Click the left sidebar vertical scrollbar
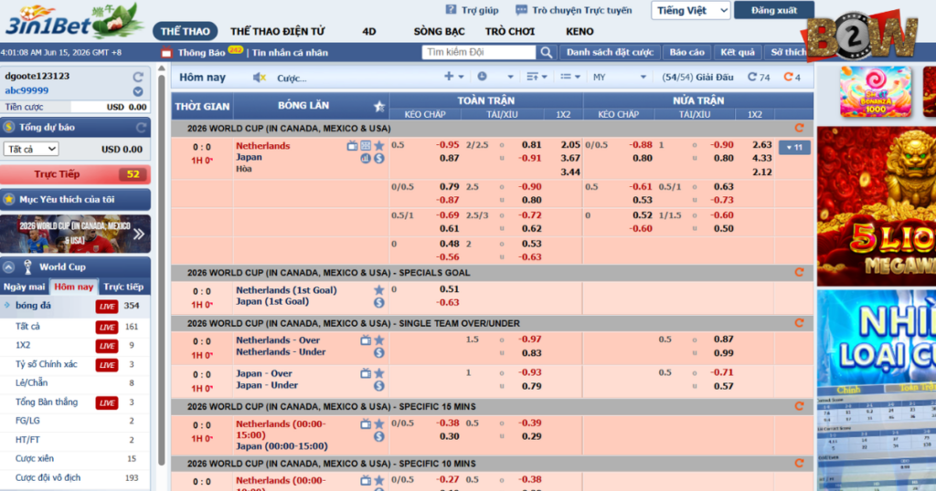Image resolution: width=936 pixels, height=491 pixels. pyautogui.click(x=161, y=266)
